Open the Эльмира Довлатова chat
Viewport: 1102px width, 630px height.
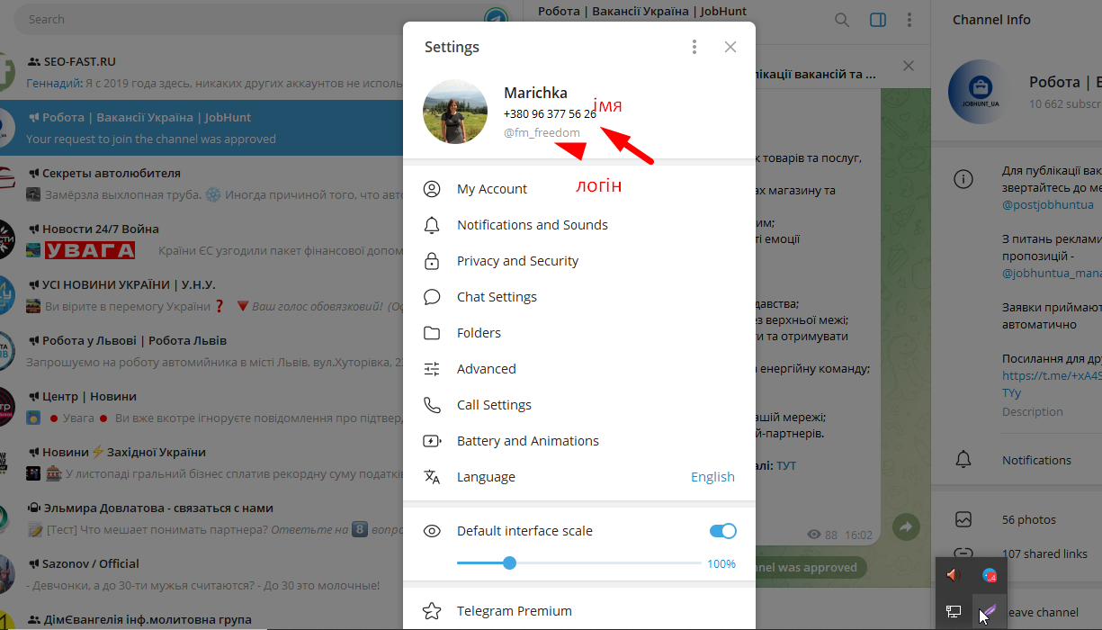coord(202,519)
